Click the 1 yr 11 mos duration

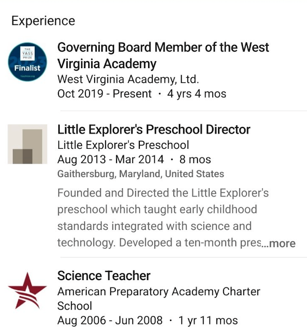pos(208,320)
